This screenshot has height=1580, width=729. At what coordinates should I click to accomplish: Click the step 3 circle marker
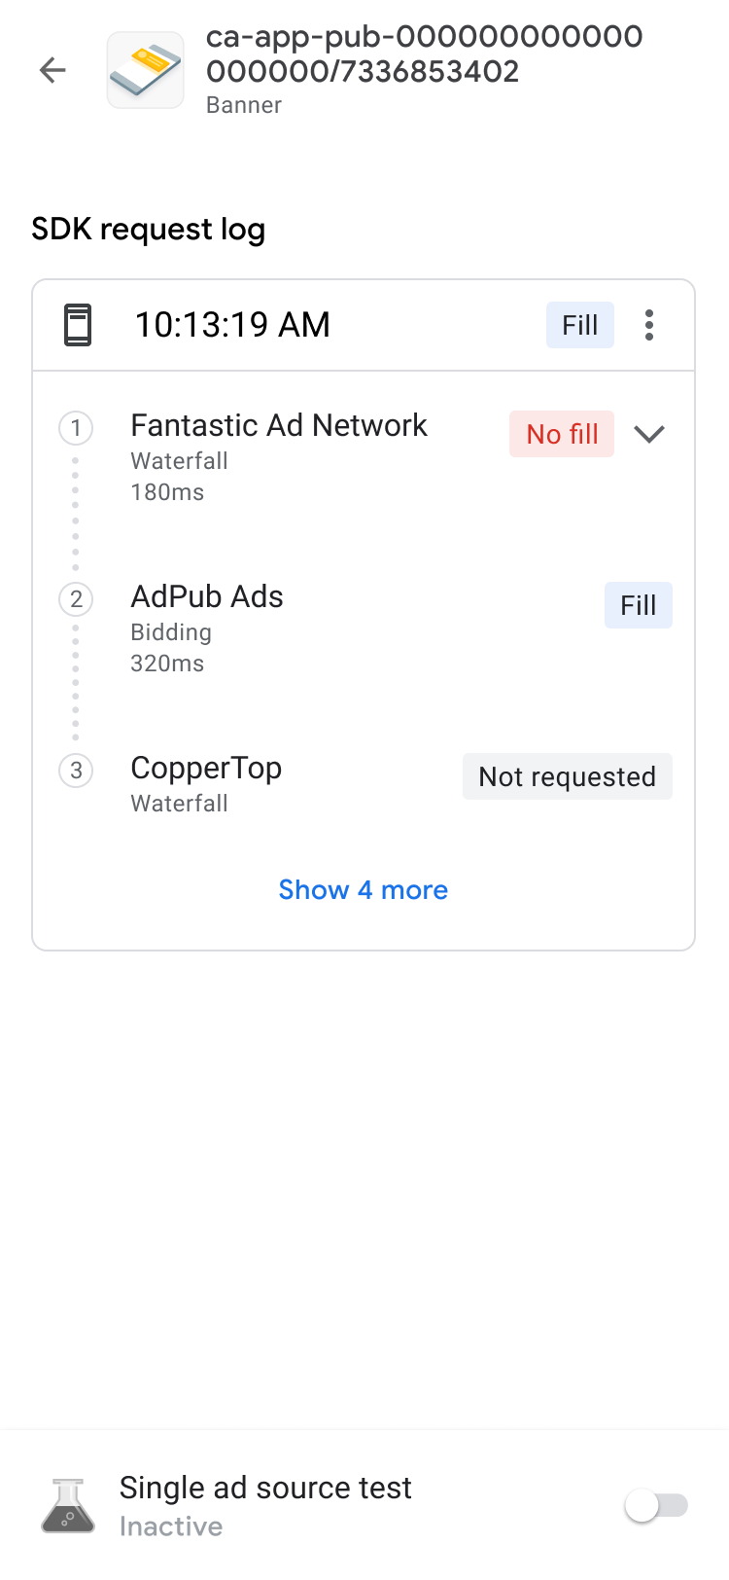point(76,771)
